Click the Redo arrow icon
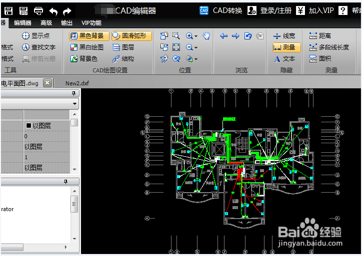This screenshot has height=256, width=362. pyautogui.click(x=67, y=11)
